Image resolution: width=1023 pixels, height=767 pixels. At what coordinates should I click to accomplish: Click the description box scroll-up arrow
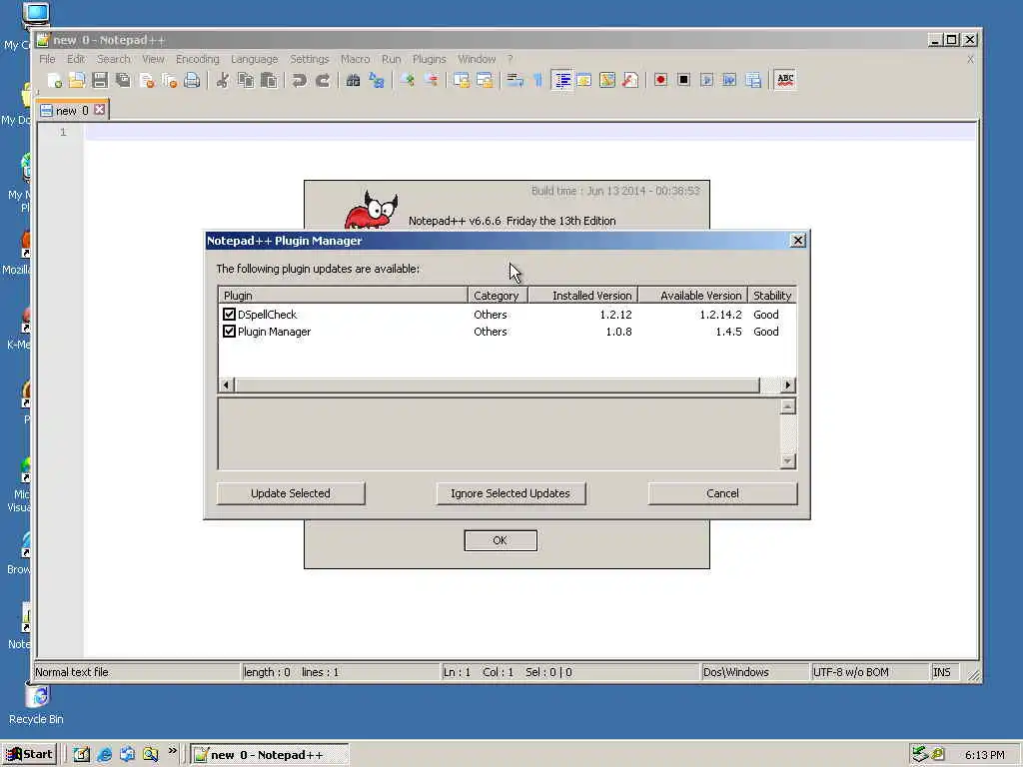coord(787,407)
